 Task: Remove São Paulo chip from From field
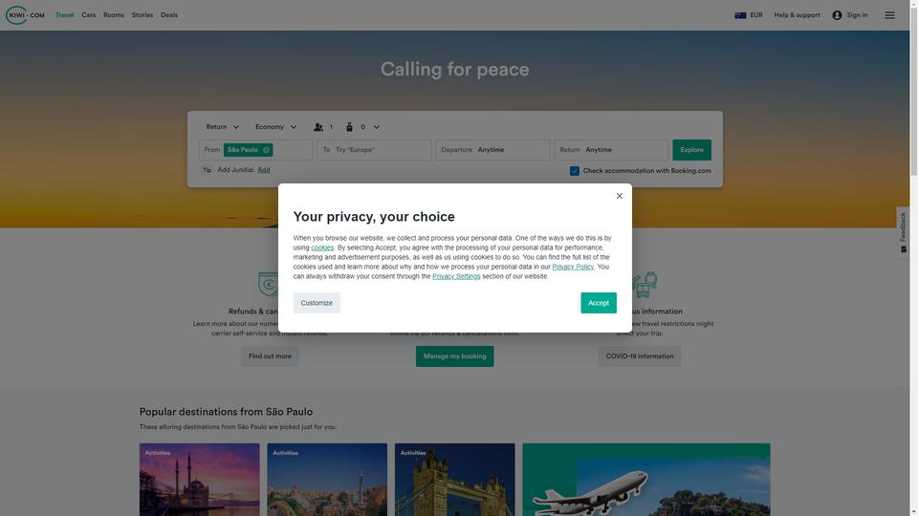[267, 150]
